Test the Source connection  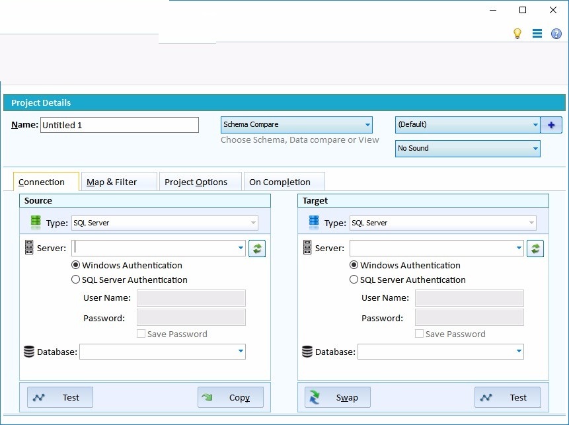pyautogui.click(x=59, y=397)
